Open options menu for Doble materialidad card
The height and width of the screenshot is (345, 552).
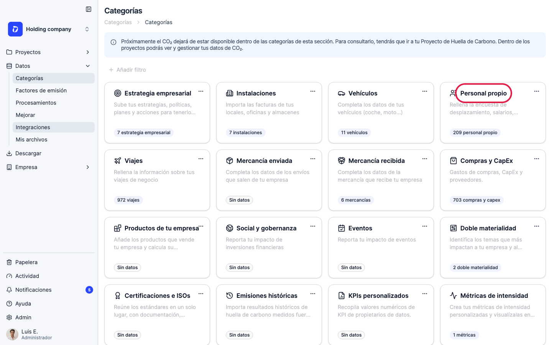pyautogui.click(x=537, y=226)
